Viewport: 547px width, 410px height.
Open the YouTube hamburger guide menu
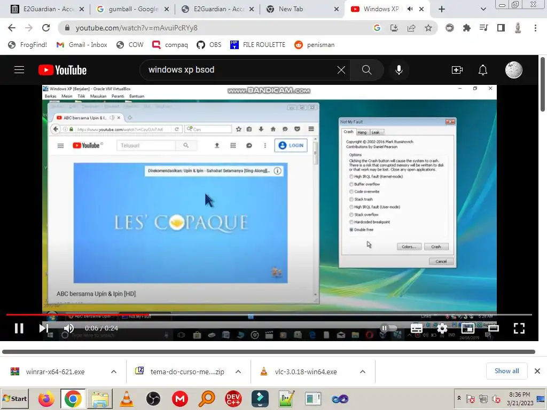tap(19, 70)
